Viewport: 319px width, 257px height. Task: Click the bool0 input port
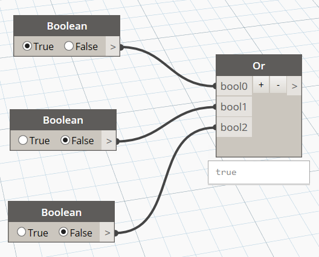(234, 86)
